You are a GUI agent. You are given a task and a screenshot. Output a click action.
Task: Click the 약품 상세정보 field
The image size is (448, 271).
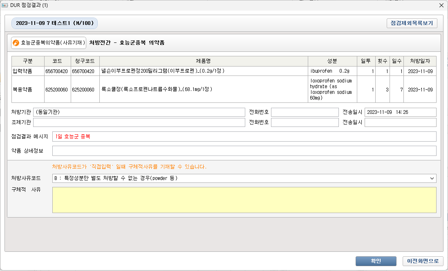(244, 151)
